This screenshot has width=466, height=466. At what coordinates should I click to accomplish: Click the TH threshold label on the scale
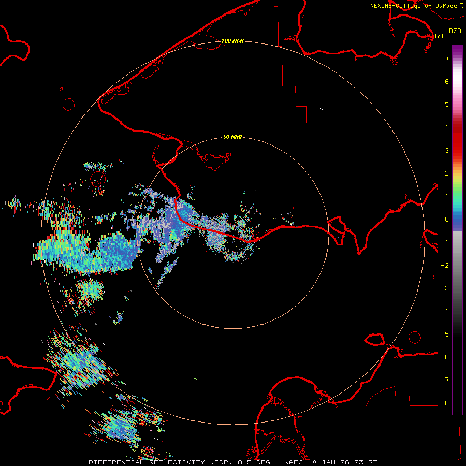pos(445,403)
